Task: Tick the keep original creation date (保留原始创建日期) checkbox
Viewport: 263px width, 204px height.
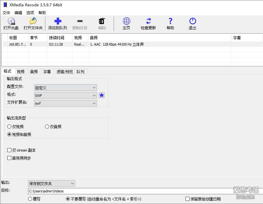Action: pos(187,199)
